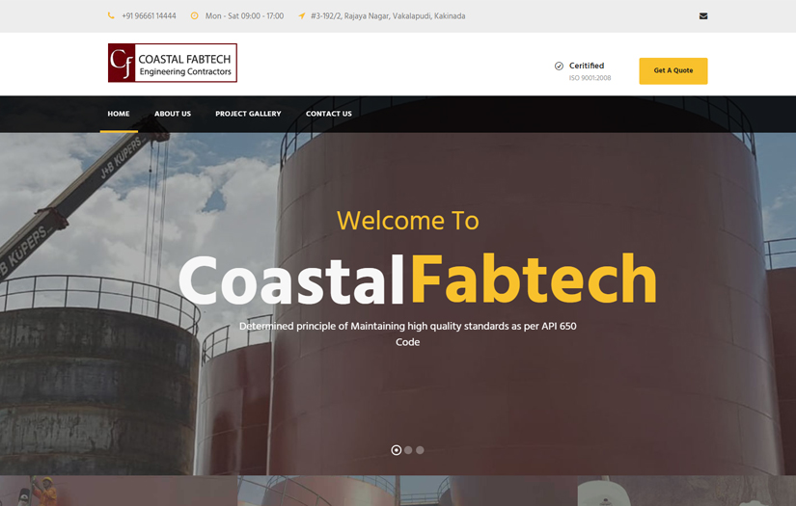796x506 pixels.
Task: Click the Rajaya Nagar address text
Action: 388,16
